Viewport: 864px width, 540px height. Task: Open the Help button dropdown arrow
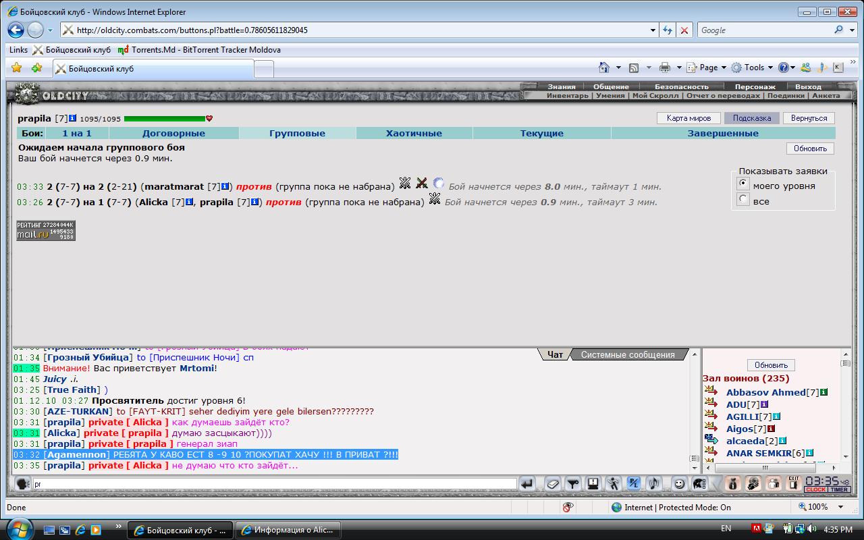tap(793, 67)
